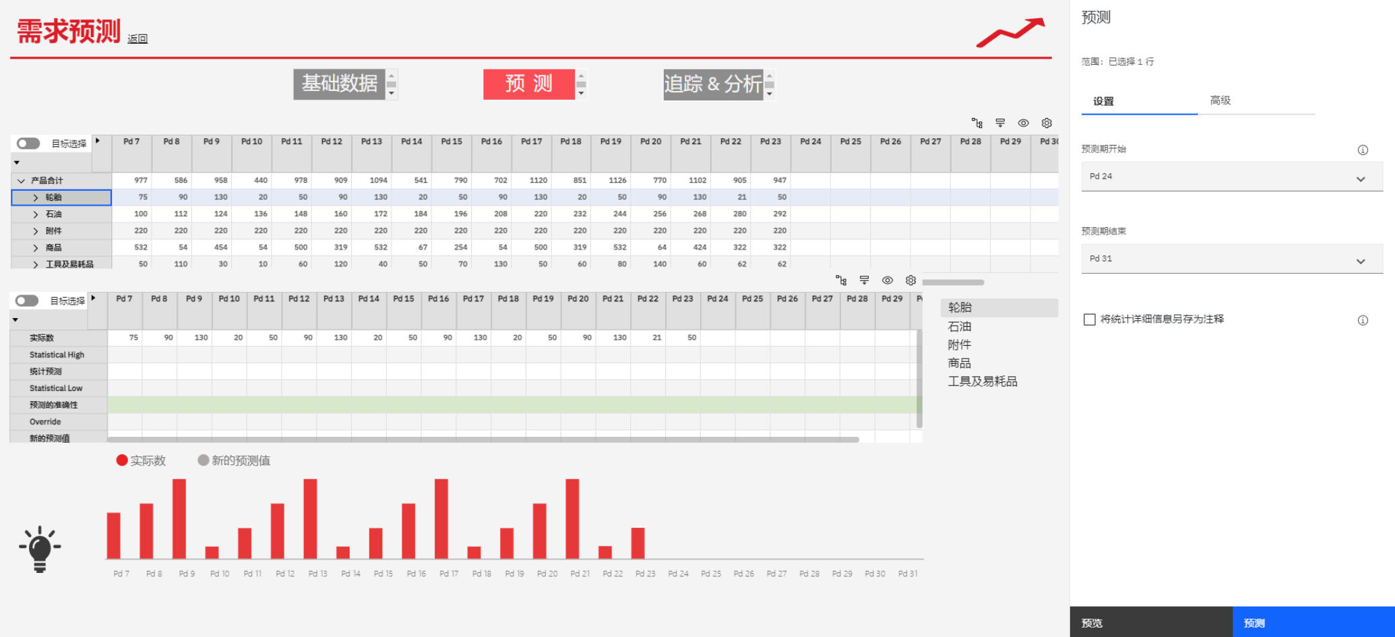Toggle the 目标选择 switch in the top grid
Viewport: 1395px width, 637px height.
point(28,144)
